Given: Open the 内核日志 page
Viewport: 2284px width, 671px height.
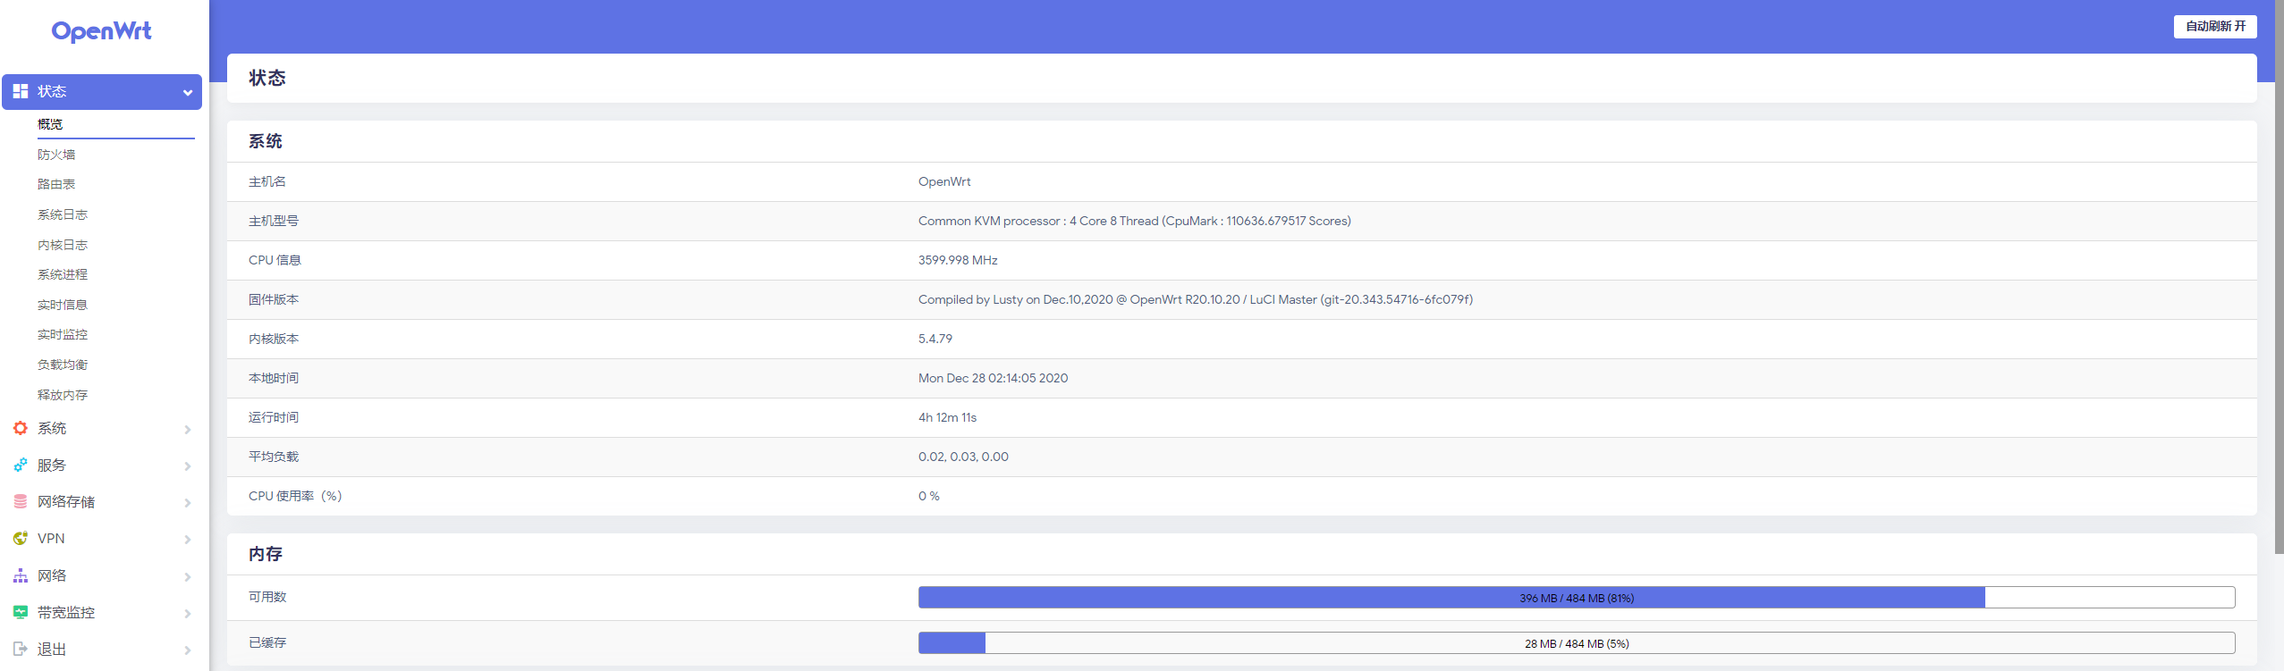Looking at the screenshot, I should 63,245.
